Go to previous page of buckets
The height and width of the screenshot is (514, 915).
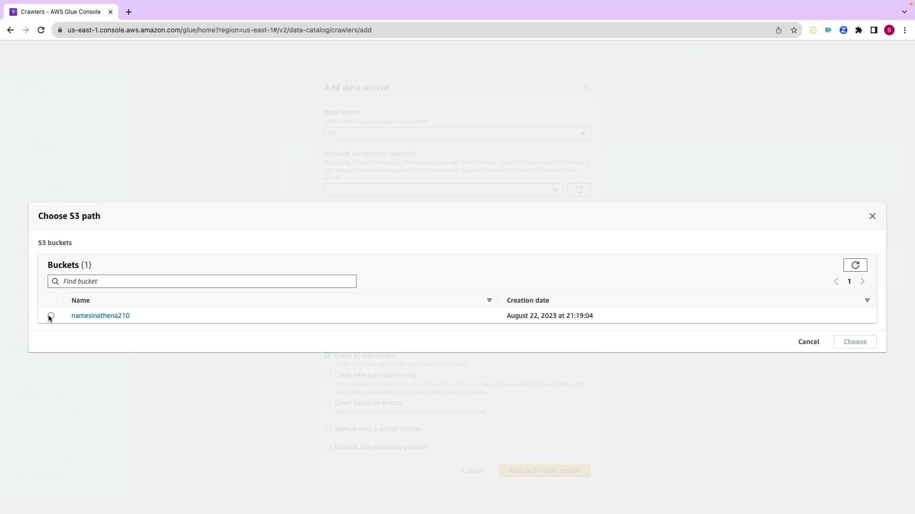point(836,281)
